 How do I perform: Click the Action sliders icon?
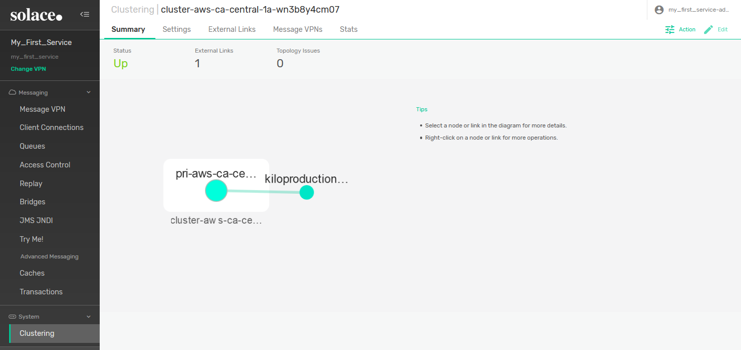point(670,29)
